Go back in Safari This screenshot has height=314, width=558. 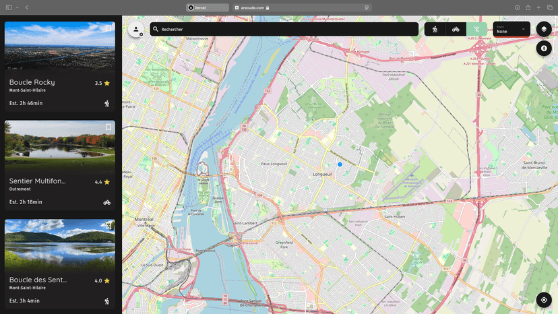click(27, 7)
